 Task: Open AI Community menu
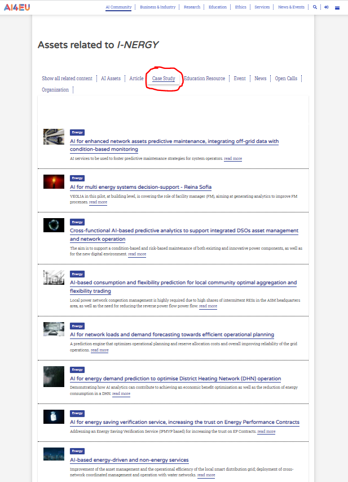point(118,7)
